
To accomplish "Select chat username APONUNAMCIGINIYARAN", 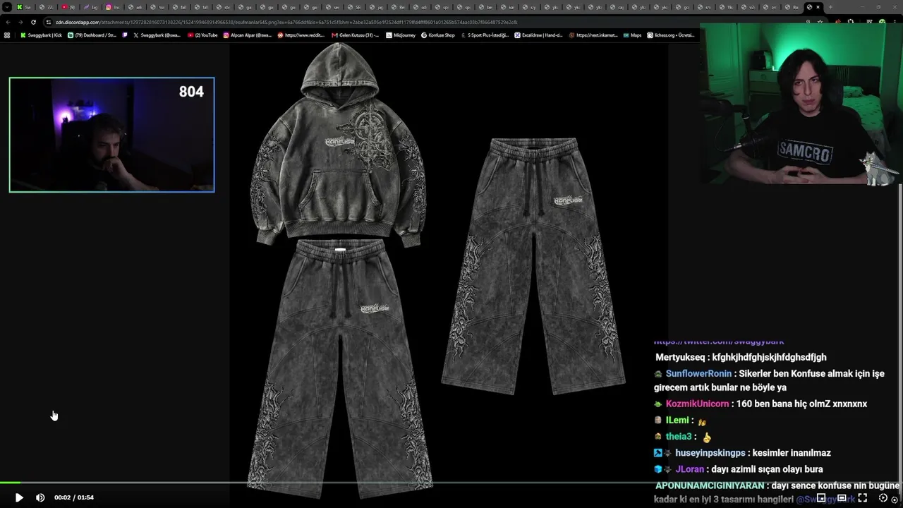I will (x=710, y=485).
